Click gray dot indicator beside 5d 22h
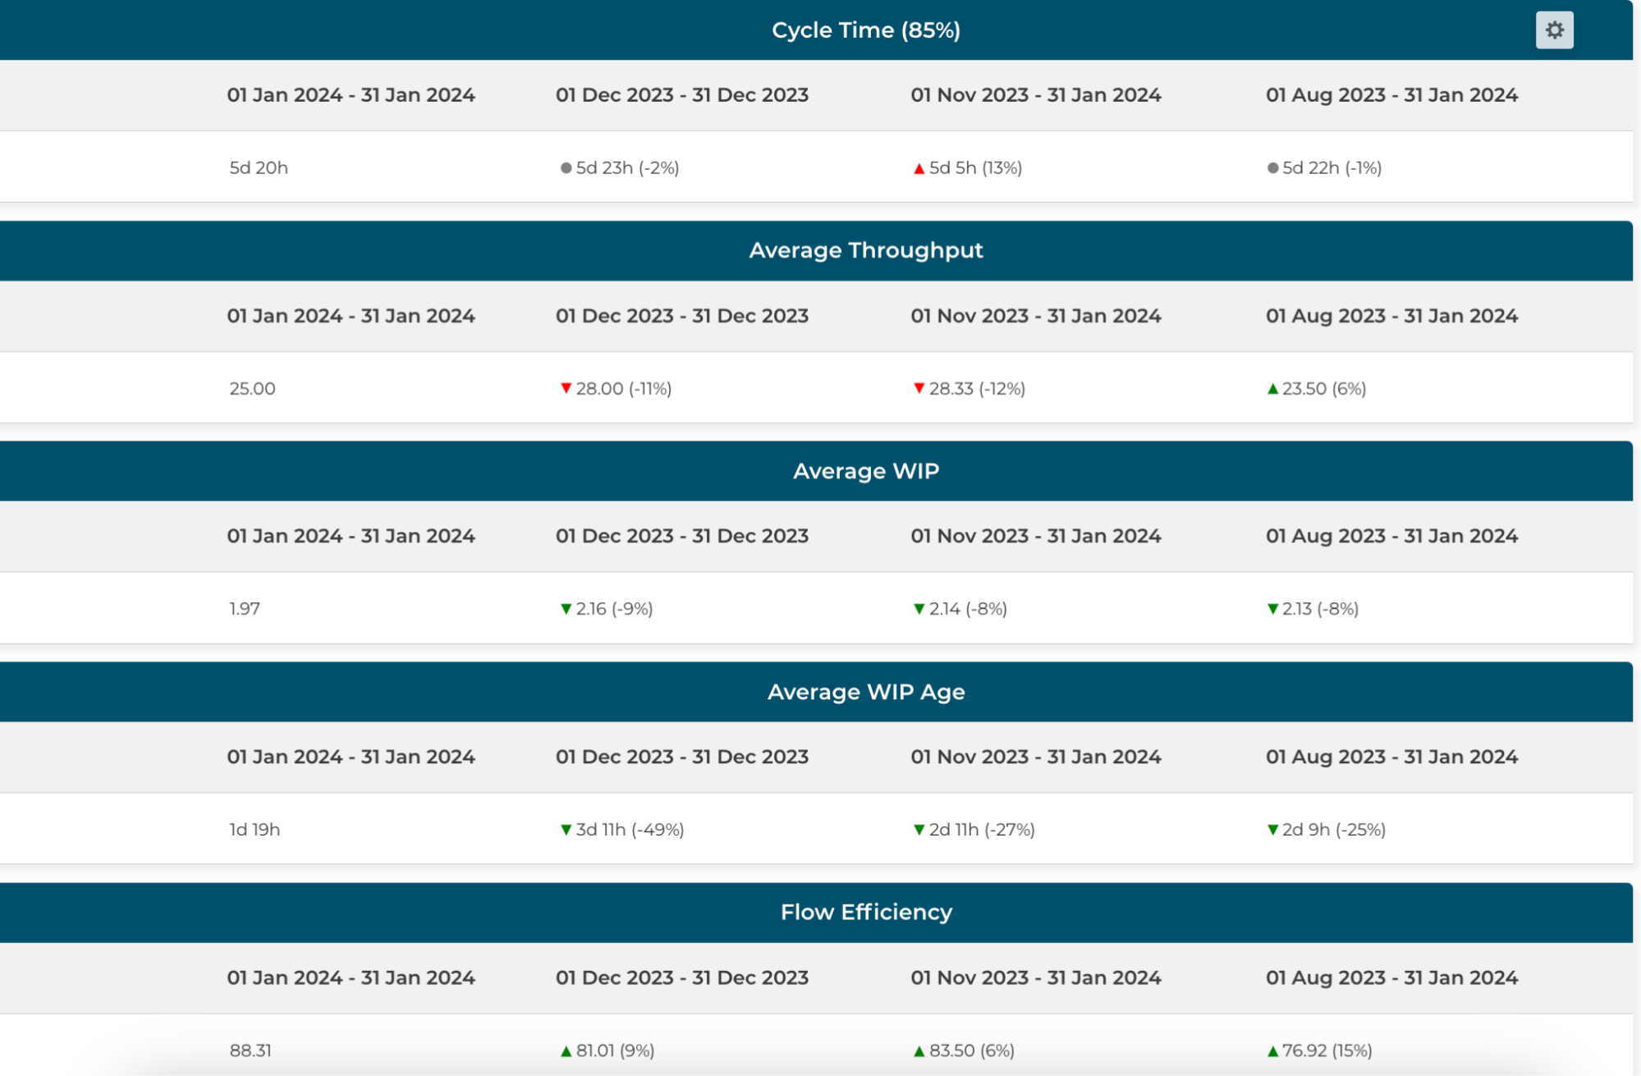The height and width of the screenshot is (1076, 1641). [1272, 168]
